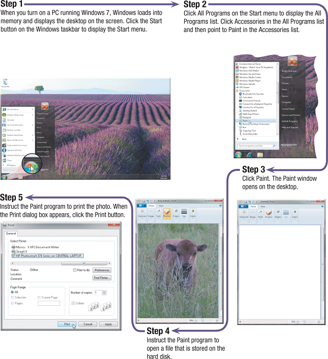Screen dimensions: 328x359
Task: Select the Home tab in the Untitled Paint window
Action: [x=253, y=206]
